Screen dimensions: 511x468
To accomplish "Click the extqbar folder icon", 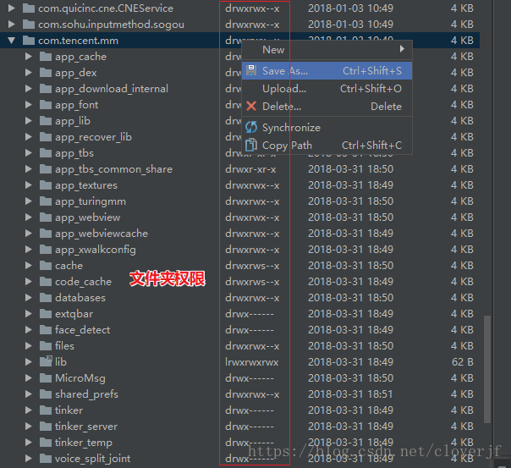I will tap(46, 313).
